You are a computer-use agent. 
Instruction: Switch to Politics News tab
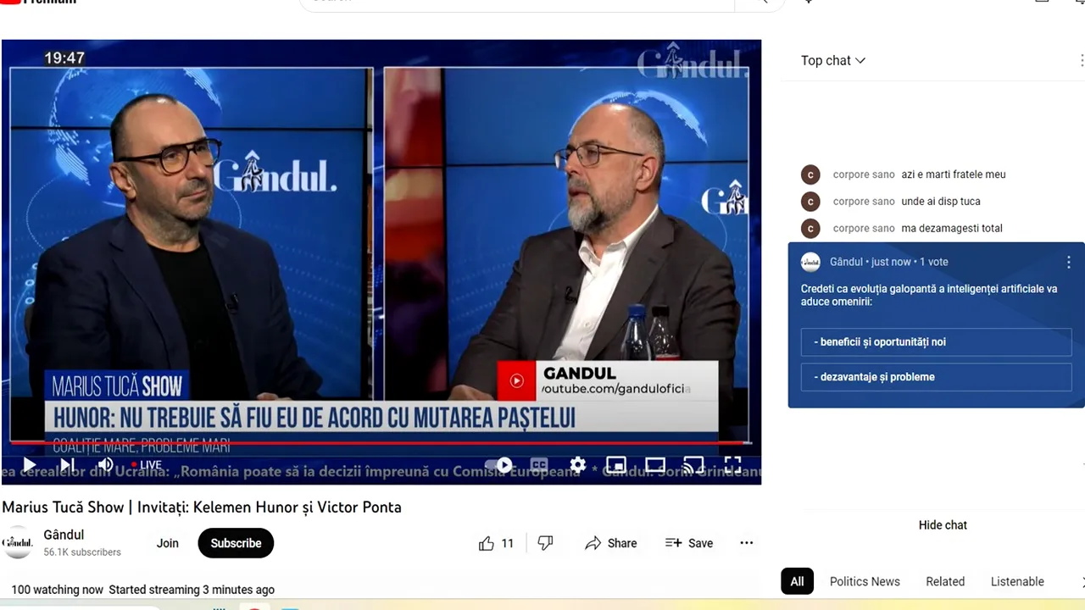point(865,581)
